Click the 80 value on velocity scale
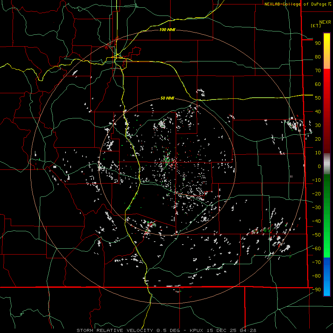Screen dimensions: 333x333 click(x=318, y=57)
